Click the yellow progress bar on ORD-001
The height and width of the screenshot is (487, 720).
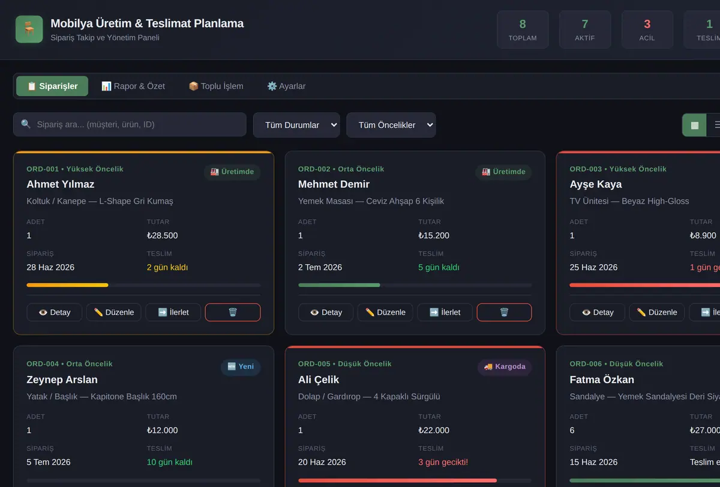[x=68, y=285]
